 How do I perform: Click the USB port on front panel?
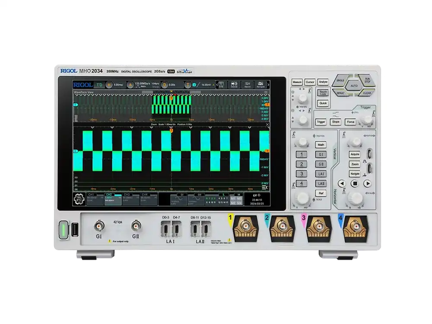[75, 229]
